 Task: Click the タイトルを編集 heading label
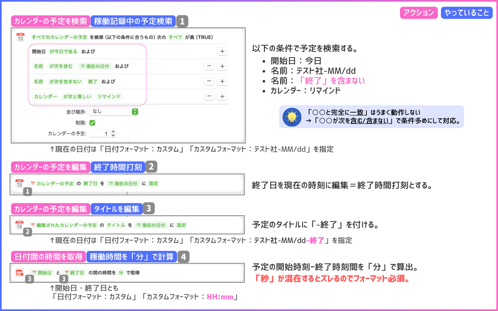tap(117, 209)
